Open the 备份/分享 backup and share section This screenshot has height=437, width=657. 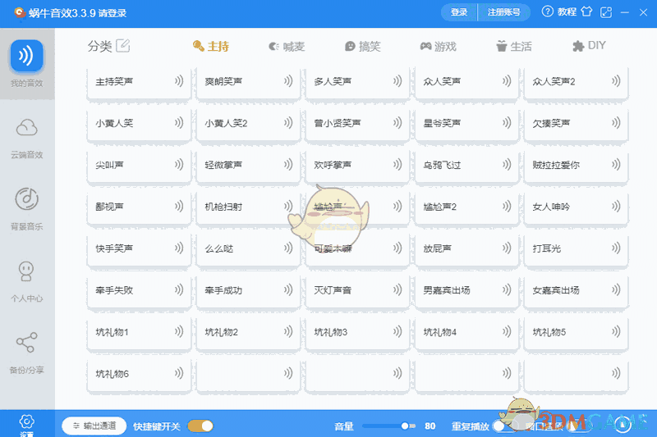[x=27, y=353]
